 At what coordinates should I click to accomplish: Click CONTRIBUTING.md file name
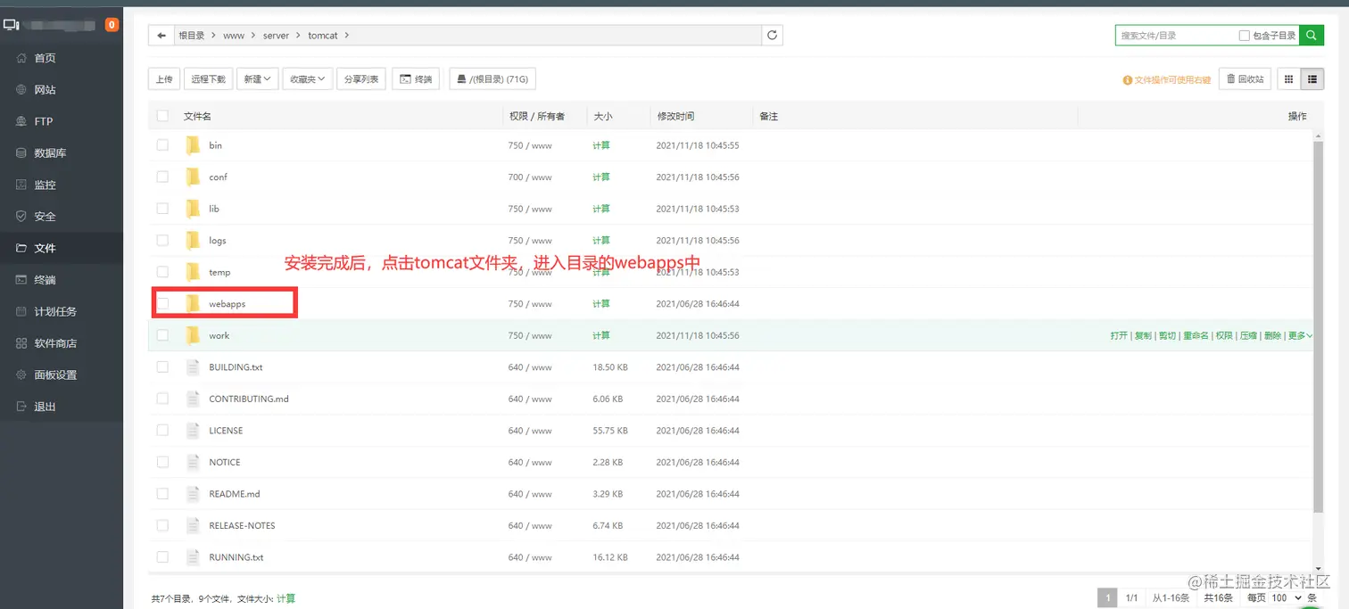(249, 399)
